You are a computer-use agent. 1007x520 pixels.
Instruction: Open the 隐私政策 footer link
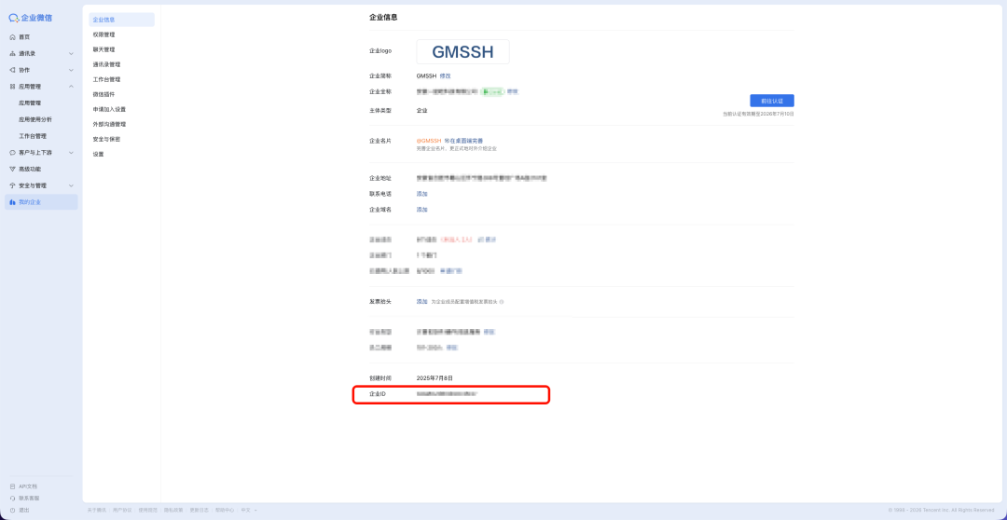coord(173,510)
